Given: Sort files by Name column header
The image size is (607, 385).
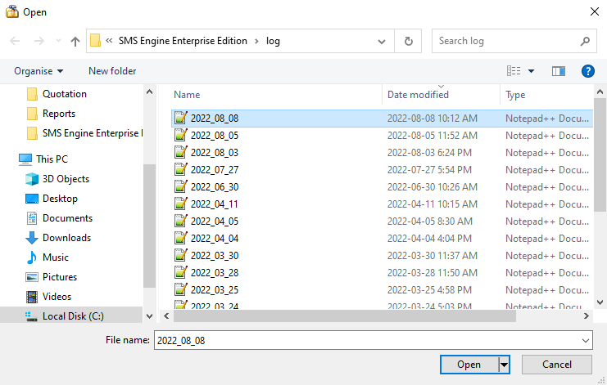Looking at the screenshot, I should 187,95.
